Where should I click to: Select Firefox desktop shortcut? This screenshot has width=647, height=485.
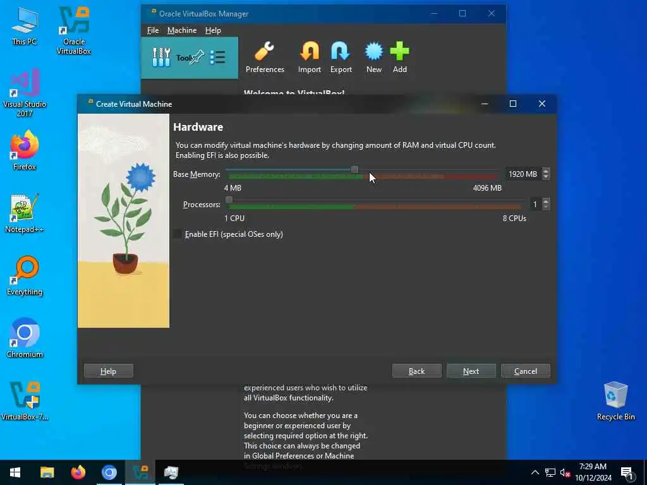click(x=25, y=150)
